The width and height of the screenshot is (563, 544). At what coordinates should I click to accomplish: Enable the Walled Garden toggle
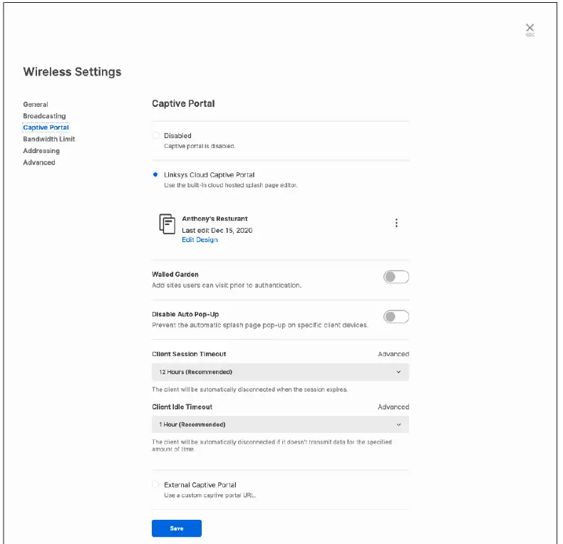[396, 277]
